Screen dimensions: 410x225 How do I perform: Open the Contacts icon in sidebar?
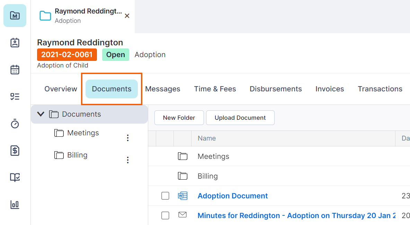click(15, 43)
